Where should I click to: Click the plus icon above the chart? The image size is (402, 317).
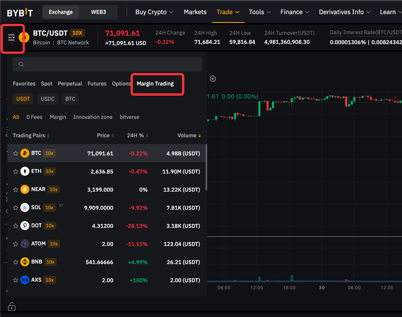(x=213, y=79)
